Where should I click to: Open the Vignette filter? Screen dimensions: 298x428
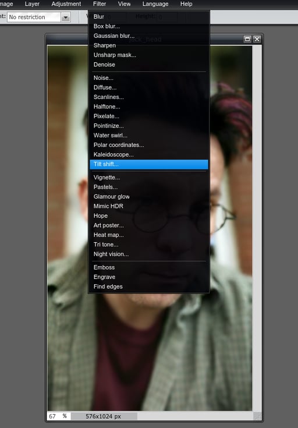coord(149,178)
